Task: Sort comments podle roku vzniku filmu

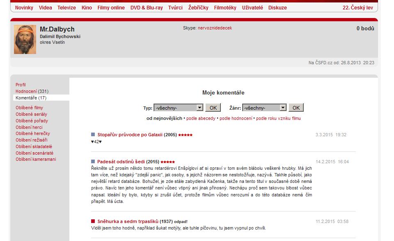Action: tap(278, 118)
